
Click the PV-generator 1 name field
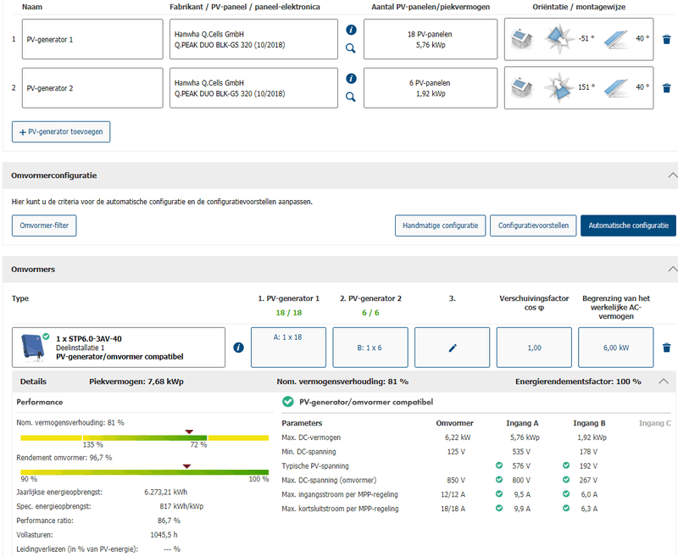click(x=92, y=39)
